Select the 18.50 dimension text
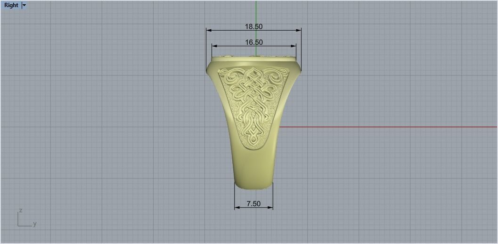498x244 pixels. point(253,27)
